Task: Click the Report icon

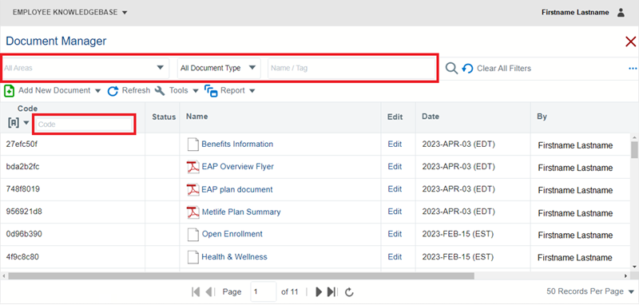Action: click(x=211, y=91)
